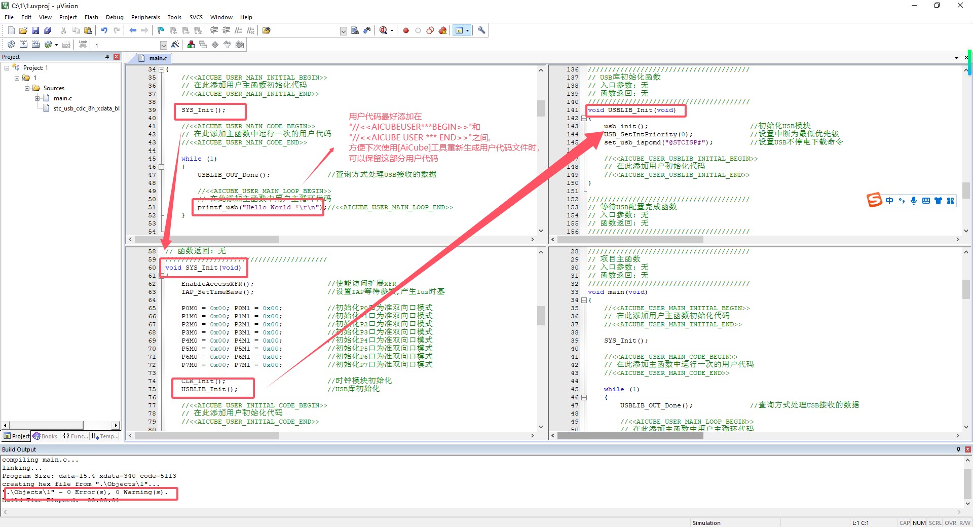Open the SVCS menu
The height and width of the screenshot is (527, 973).
pyautogui.click(x=196, y=17)
